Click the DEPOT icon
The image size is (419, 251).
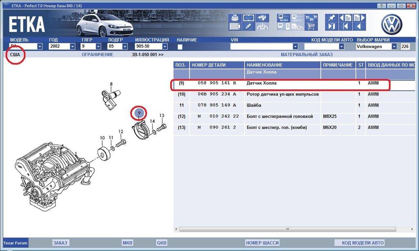[297, 18]
